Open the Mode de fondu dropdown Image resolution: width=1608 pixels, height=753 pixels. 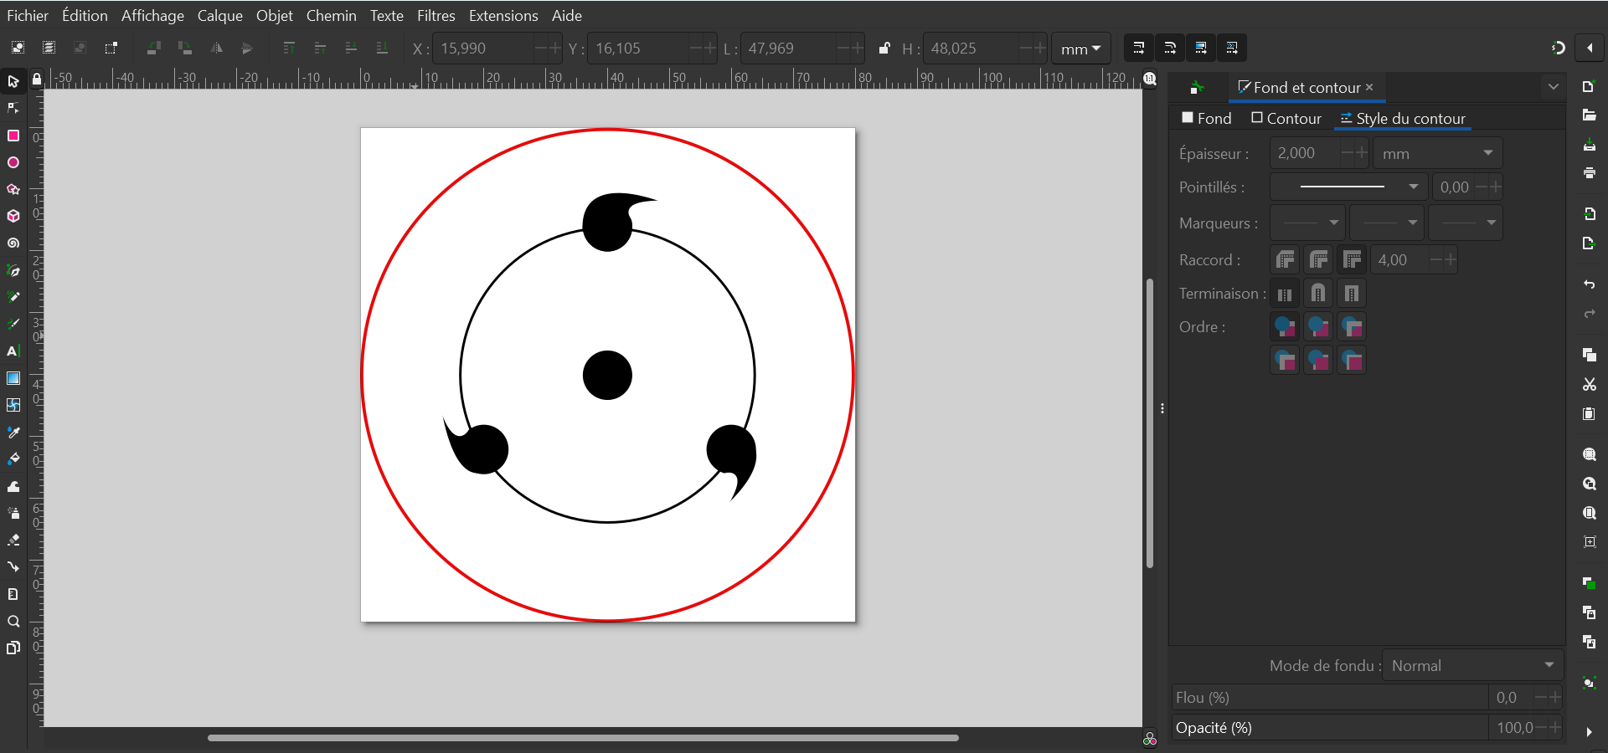(1472, 665)
